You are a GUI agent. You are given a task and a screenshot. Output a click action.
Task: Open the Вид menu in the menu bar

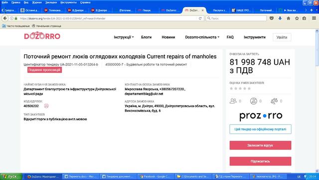point(26,2)
